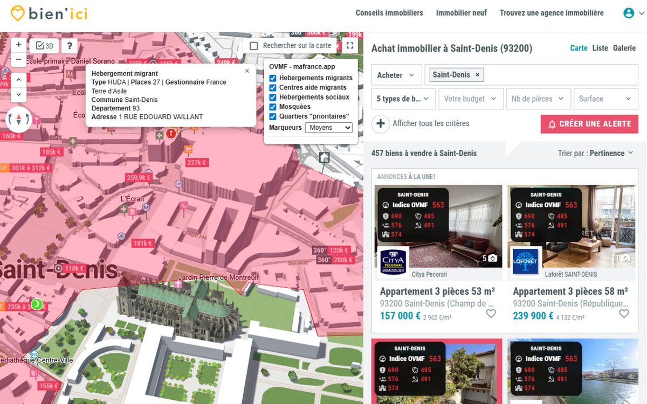Viewport: 647px width, 404px height.
Task: Click the 185k € price marker on map
Action: coord(52,152)
